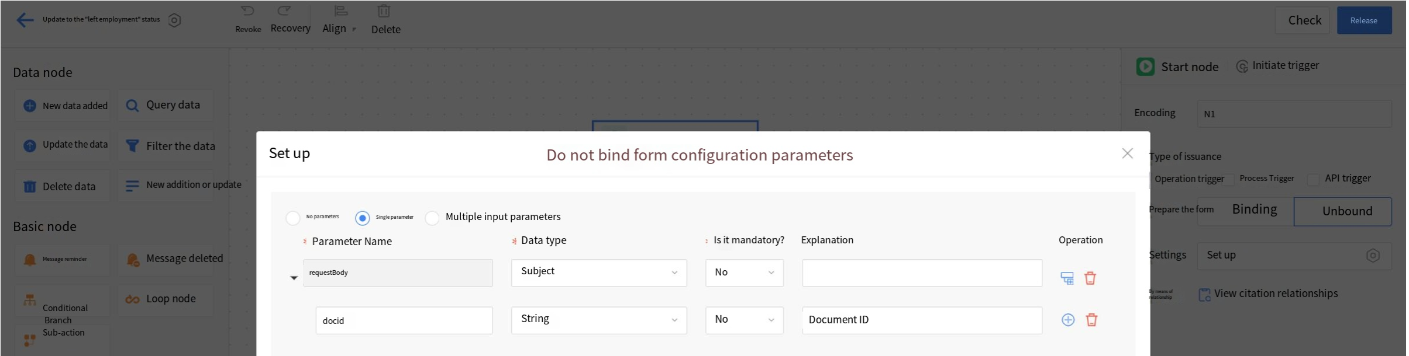Screen dimensions: 1409x356
Task: Click the Release button
Action: tap(1363, 20)
